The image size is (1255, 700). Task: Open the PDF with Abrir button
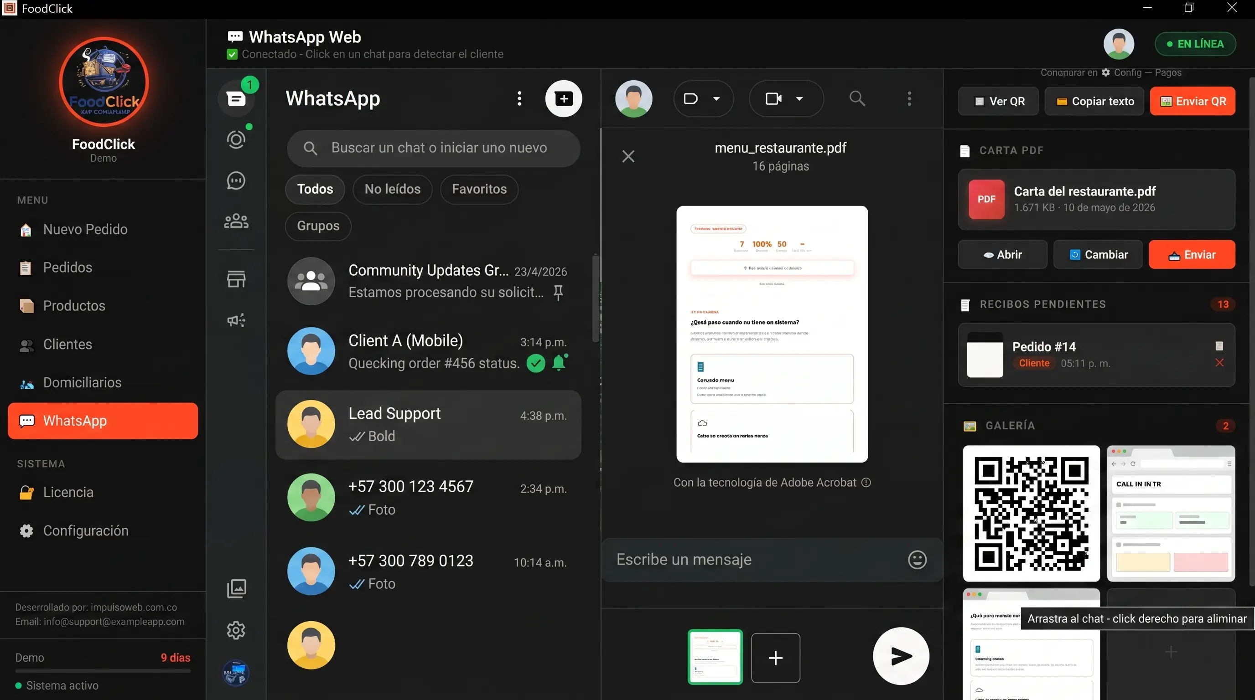tap(1003, 255)
